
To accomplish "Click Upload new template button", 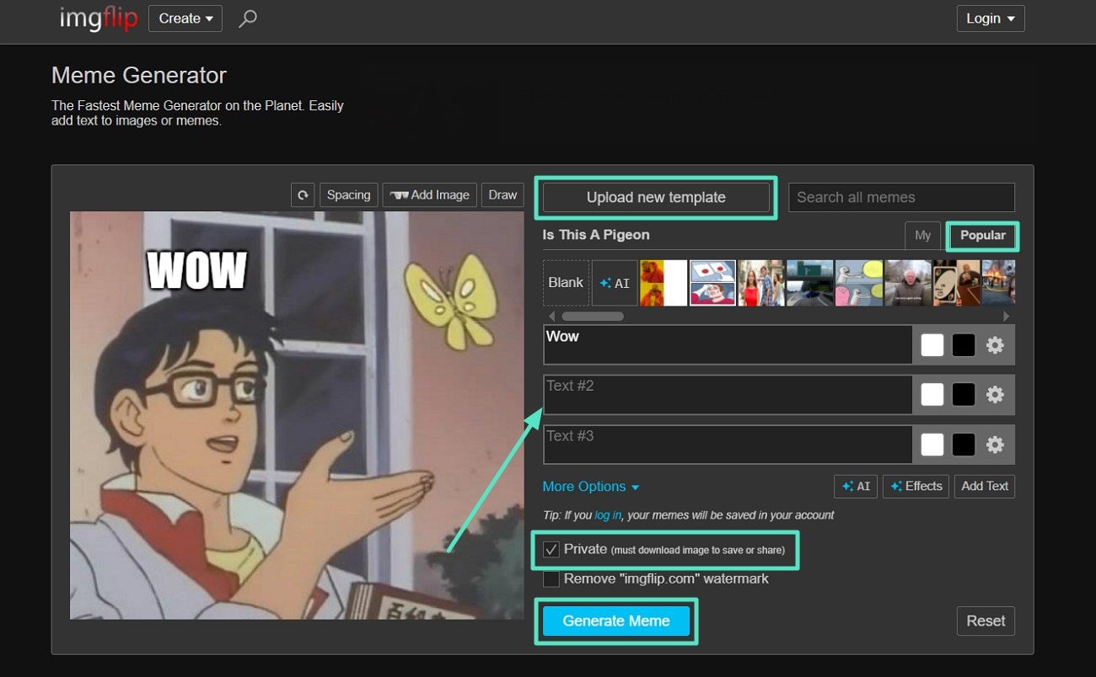I will 656,198.
